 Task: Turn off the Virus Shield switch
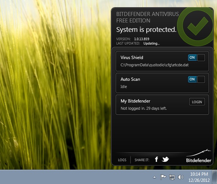coord(196,58)
